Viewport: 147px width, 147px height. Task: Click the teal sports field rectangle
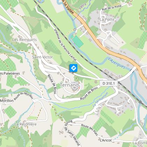point(78,41)
